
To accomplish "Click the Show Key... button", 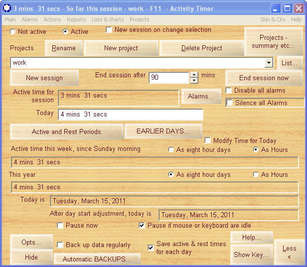I will coord(251,255).
